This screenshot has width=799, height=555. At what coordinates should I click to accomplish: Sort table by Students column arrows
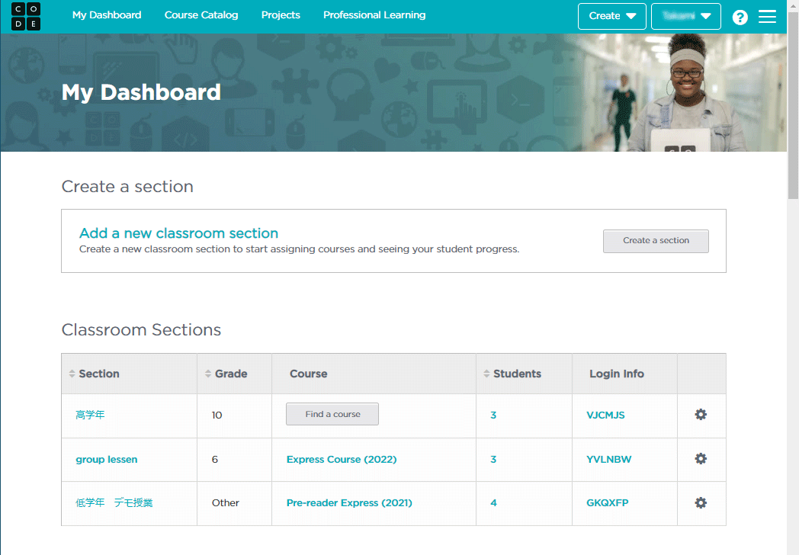[486, 374]
